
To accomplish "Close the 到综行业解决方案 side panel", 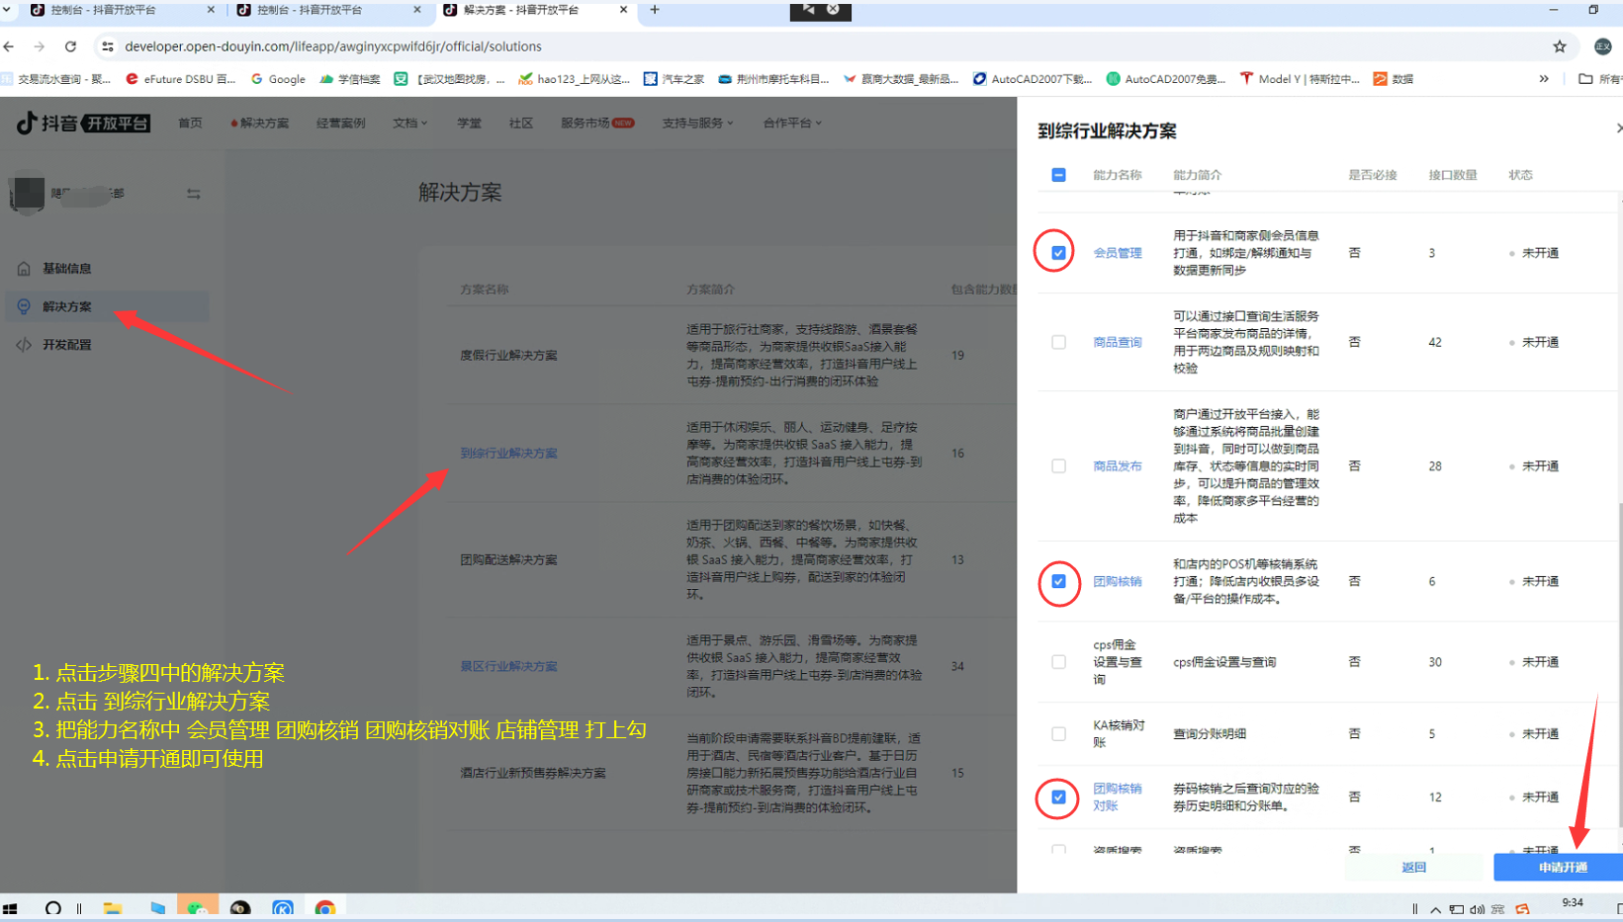I will pyautogui.click(x=1618, y=128).
